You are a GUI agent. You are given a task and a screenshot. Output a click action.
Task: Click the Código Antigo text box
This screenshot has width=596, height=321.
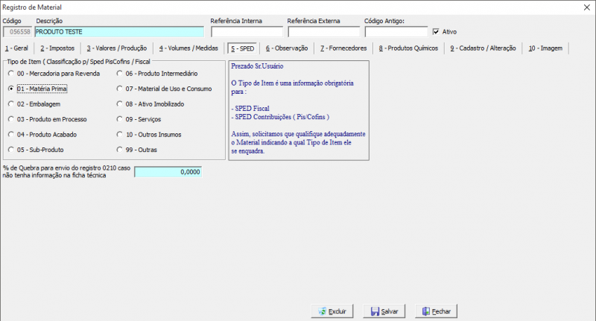coord(396,32)
